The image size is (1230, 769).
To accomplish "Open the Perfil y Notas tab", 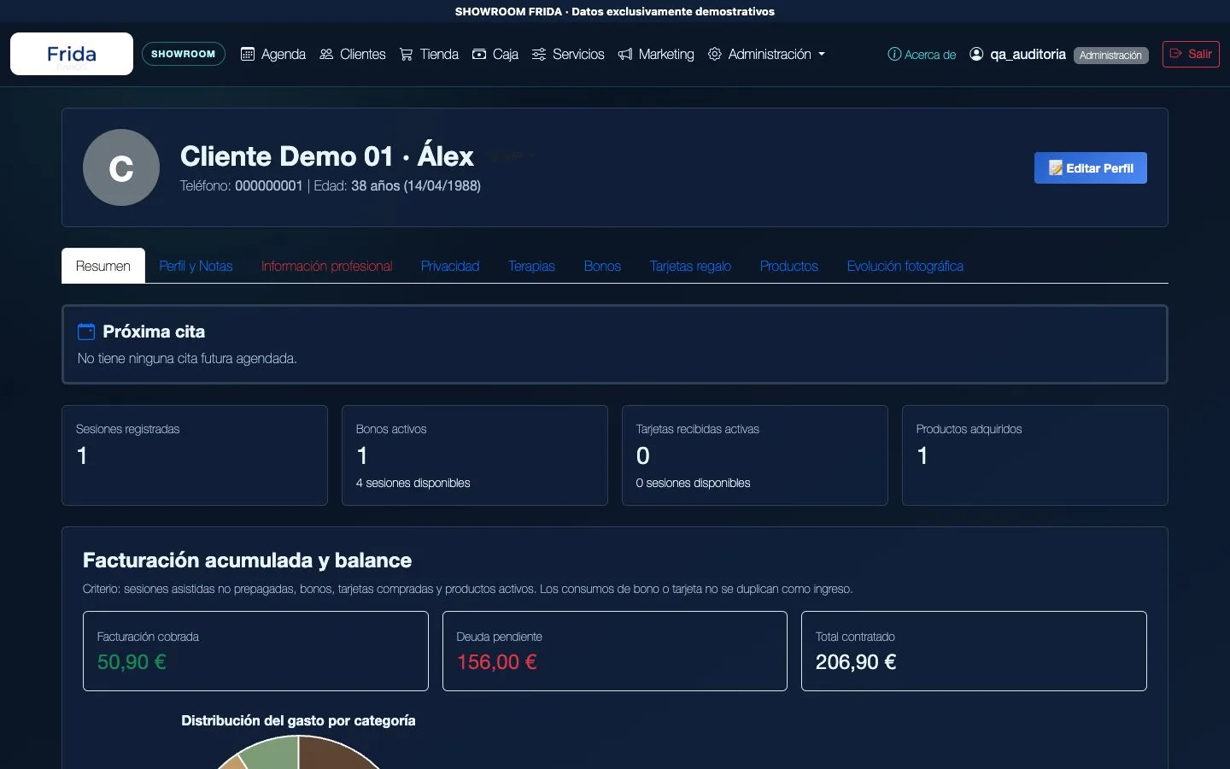I will [196, 266].
